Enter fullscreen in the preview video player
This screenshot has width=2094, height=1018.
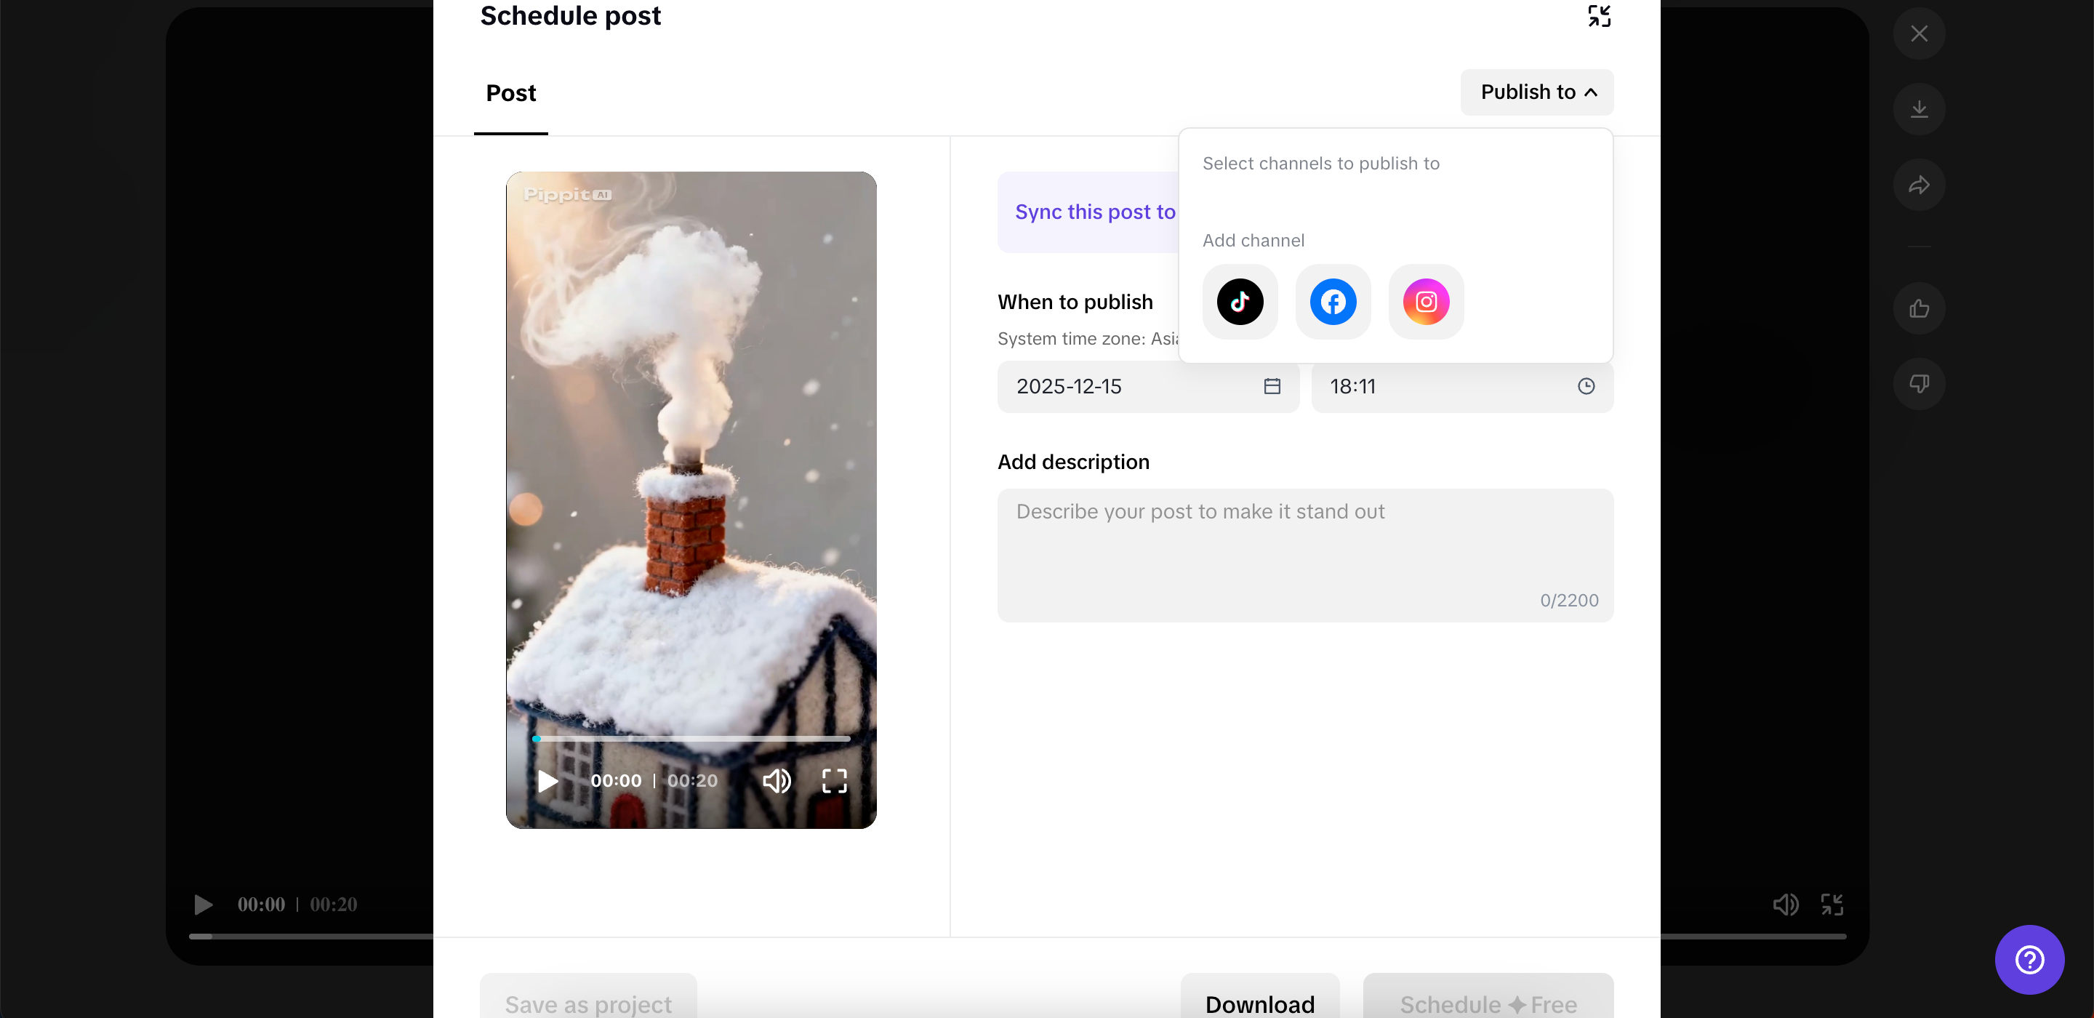[834, 780]
